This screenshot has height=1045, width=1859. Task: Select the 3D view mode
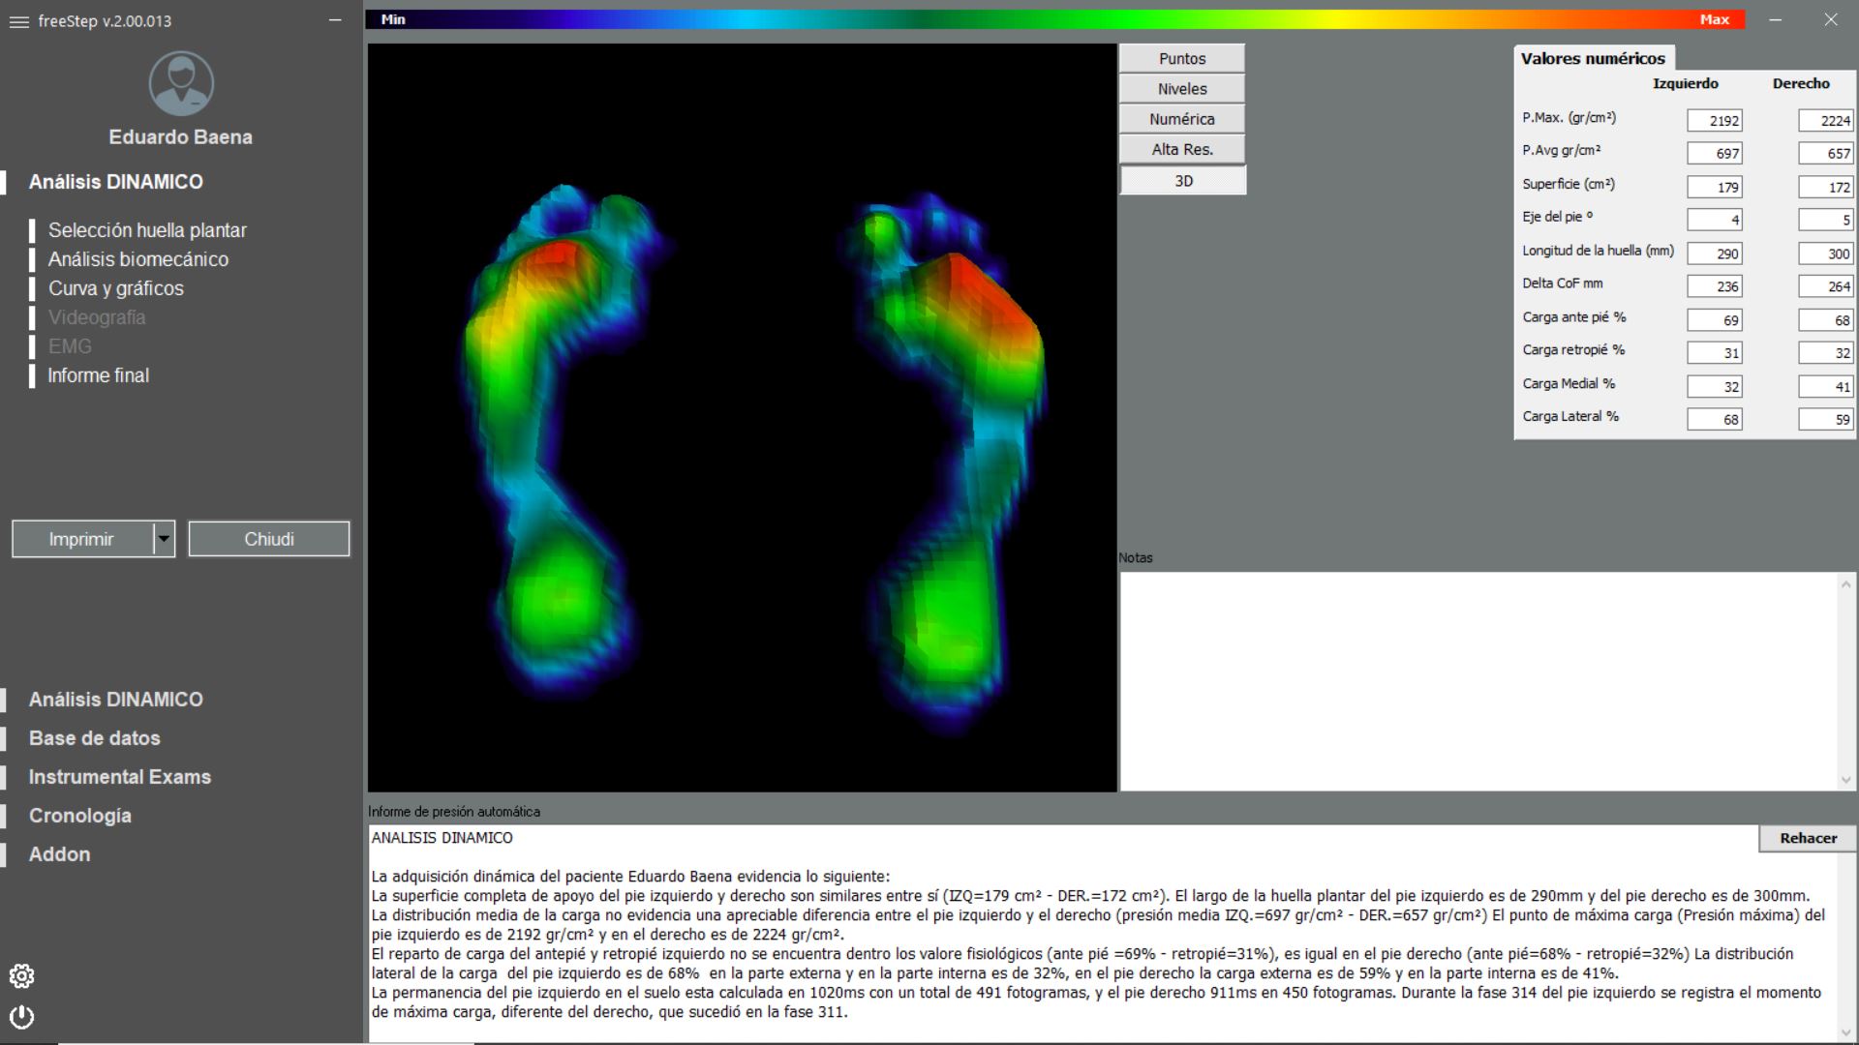pyautogui.click(x=1182, y=181)
